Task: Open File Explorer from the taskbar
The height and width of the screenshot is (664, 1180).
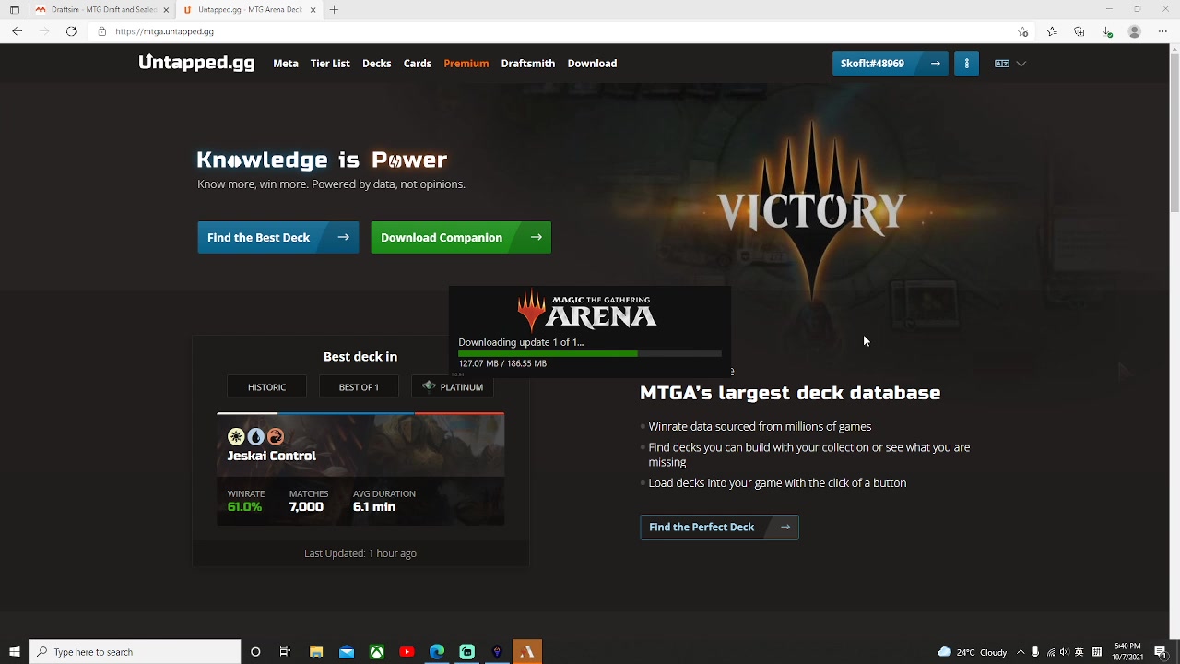Action: tap(316, 652)
